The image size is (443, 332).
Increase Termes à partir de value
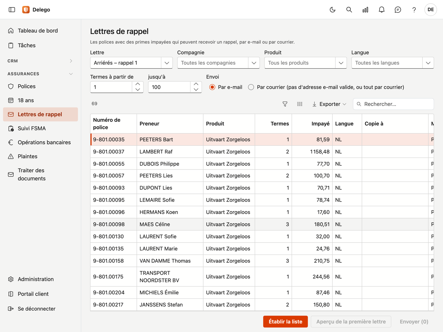pos(138,84)
